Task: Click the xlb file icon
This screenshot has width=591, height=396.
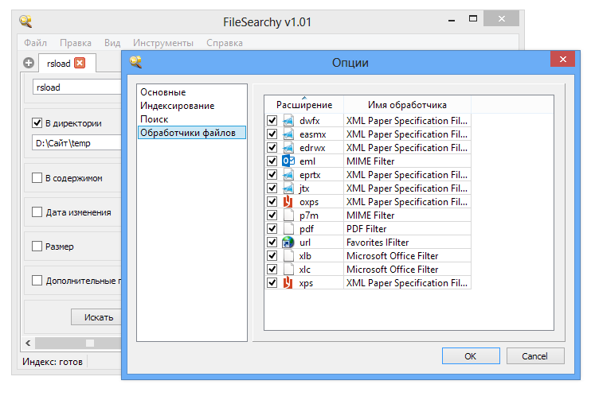Action: click(288, 256)
